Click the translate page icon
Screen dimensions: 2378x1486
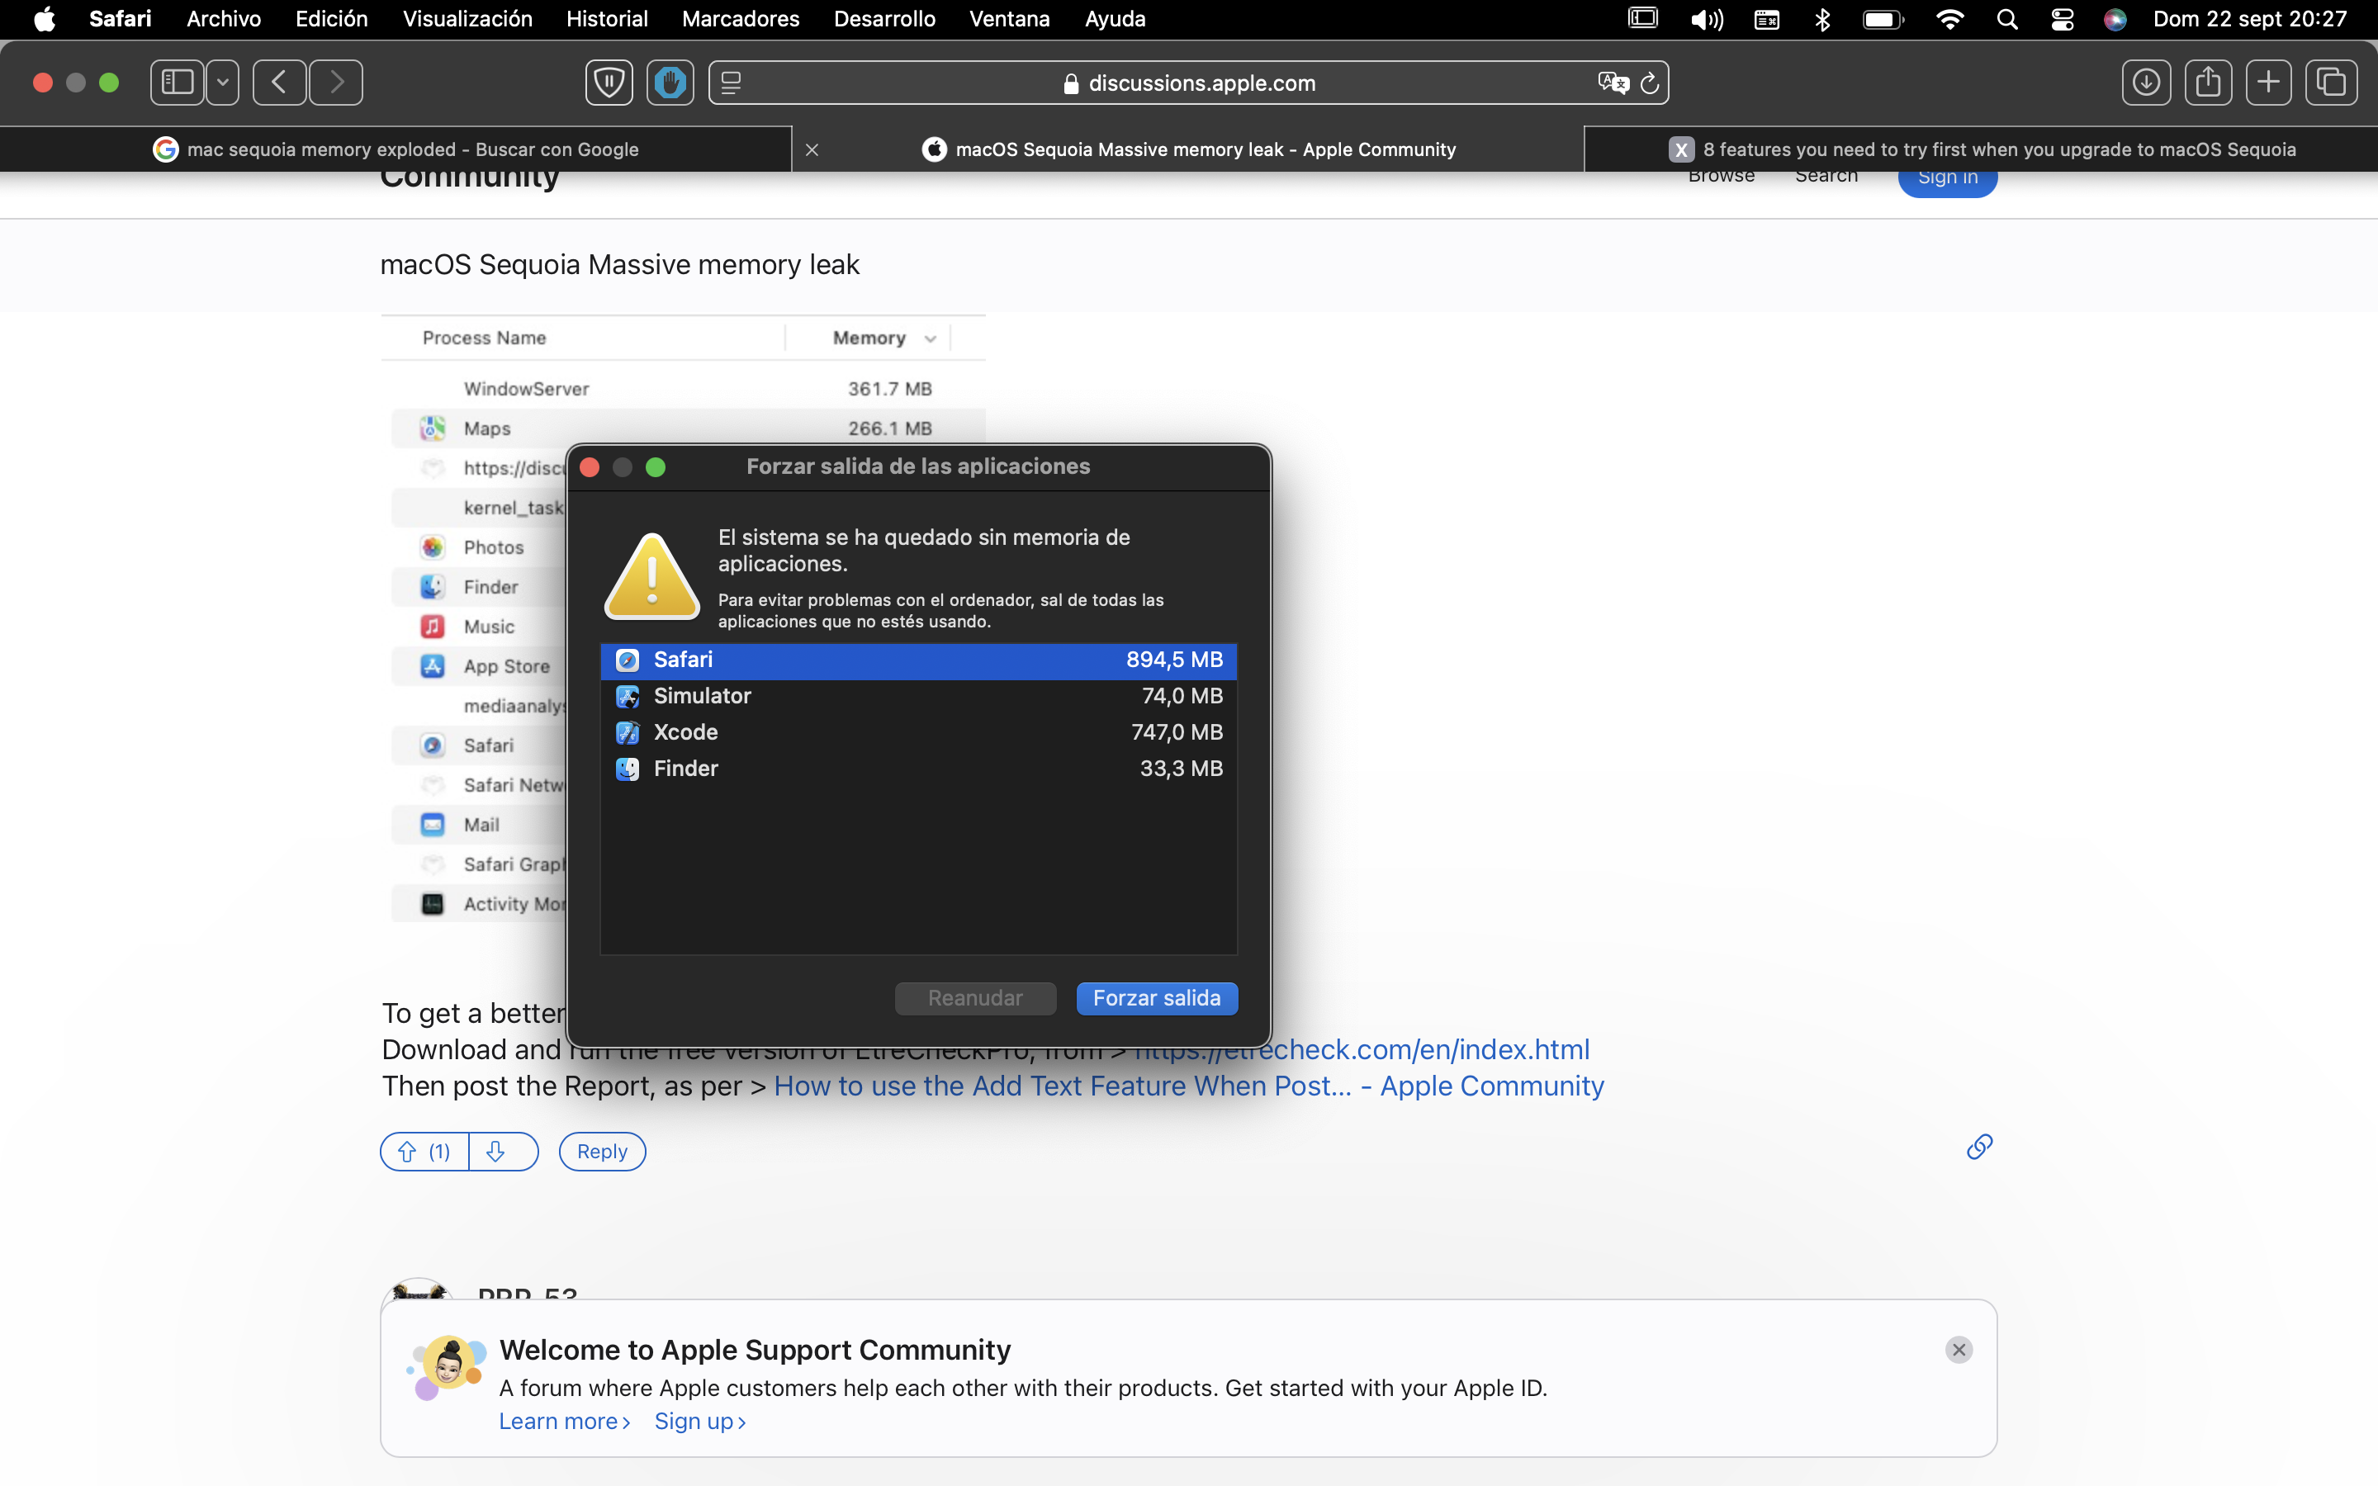(1613, 83)
